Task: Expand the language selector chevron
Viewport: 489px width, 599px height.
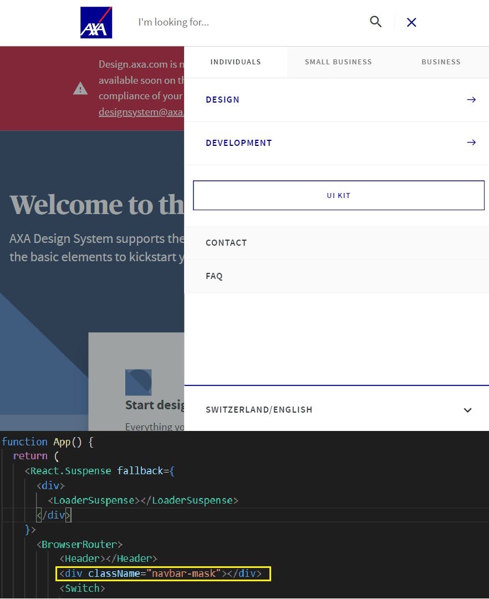Action: [467, 410]
